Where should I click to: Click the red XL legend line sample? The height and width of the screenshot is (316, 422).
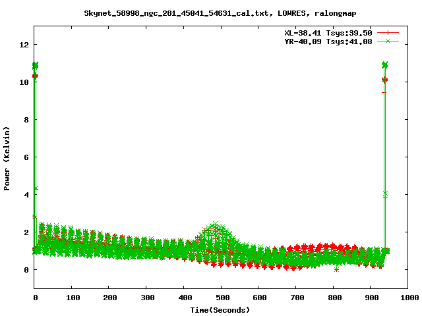click(x=388, y=33)
